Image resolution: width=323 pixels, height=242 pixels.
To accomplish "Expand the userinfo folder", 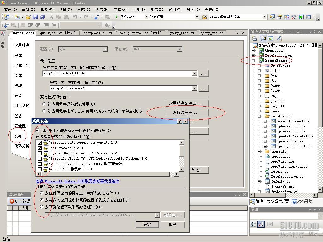I will 259,152.
